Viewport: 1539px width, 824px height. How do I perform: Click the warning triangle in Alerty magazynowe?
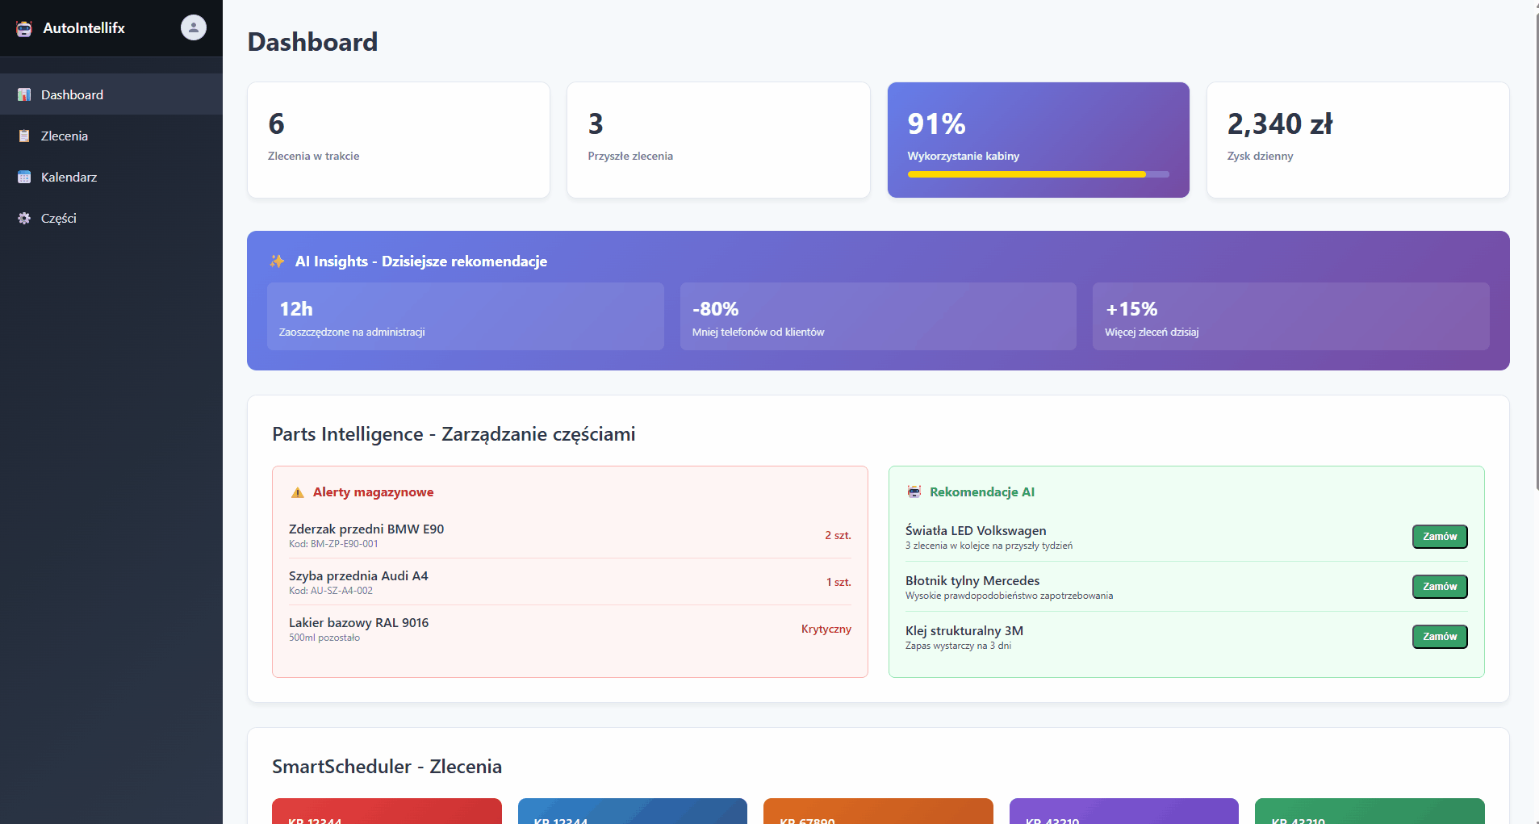click(x=296, y=491)
